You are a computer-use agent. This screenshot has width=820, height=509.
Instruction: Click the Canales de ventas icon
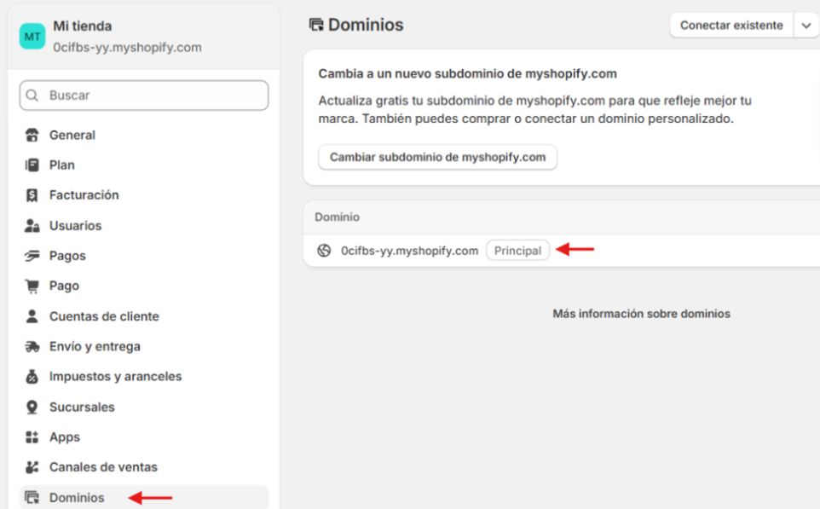pos(32,467)
